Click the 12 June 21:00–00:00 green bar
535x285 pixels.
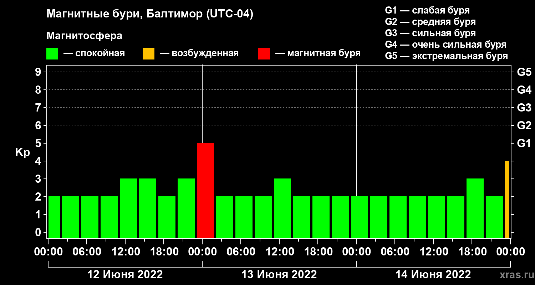(x=186, y=208)
